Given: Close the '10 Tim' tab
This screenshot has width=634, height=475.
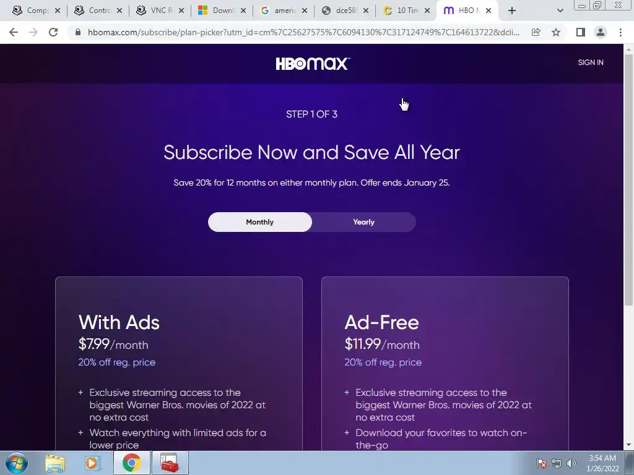Looking at the screenshot, I should (x=427, y=11).
